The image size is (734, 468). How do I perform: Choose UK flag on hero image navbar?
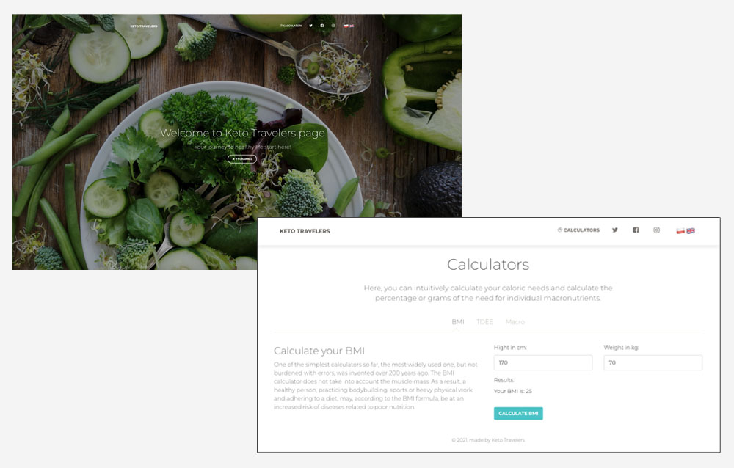click(352, 26)
